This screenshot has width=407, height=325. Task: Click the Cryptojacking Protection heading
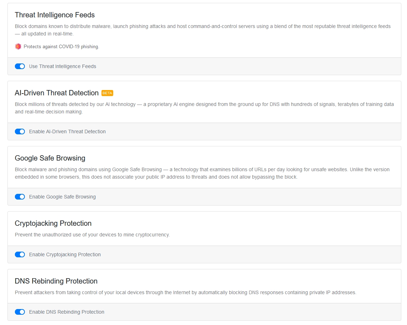coord(53,223)
